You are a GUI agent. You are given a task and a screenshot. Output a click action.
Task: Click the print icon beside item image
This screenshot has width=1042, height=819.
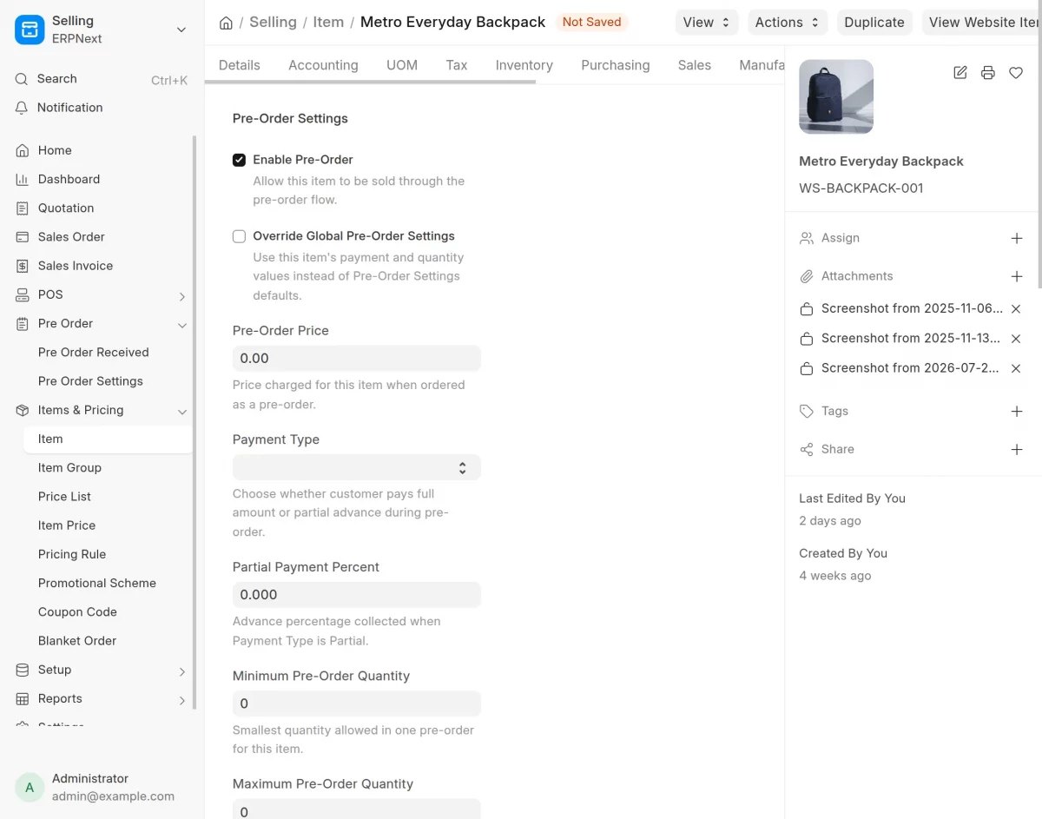pos(987,73)
